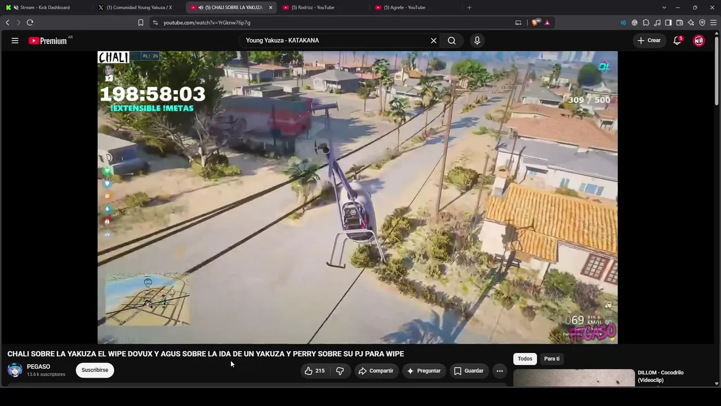Click the address bar URL
Viewport: 721px width, 406px height.
coord(207,23)
